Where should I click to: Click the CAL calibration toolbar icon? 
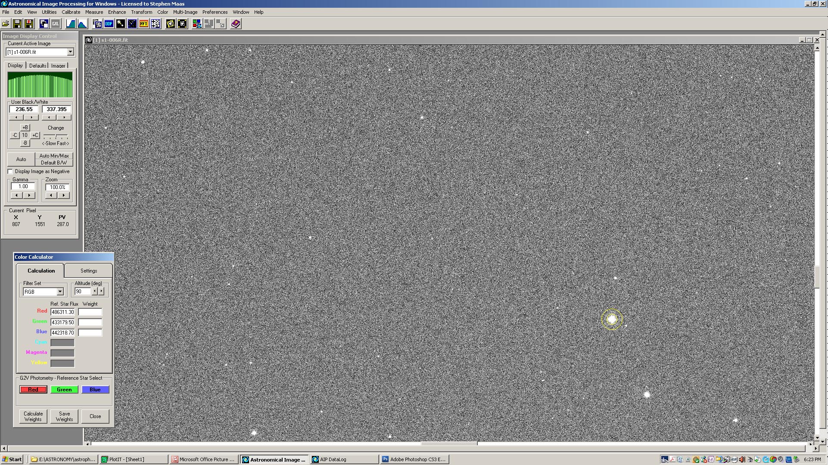56,24
